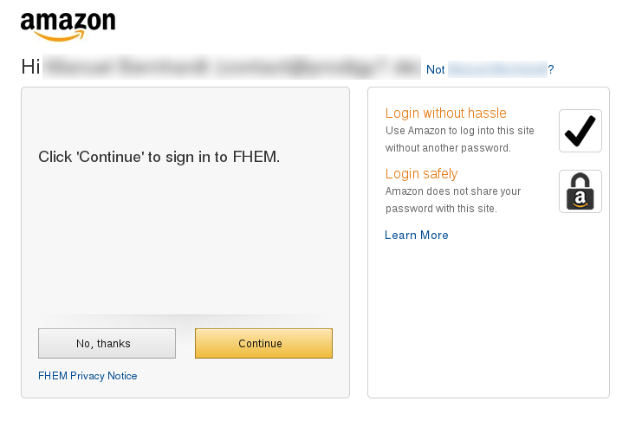Open the FHEM Privacy Notice link
The height and width of the screenshot is (427, 629).
coord(88,376)
